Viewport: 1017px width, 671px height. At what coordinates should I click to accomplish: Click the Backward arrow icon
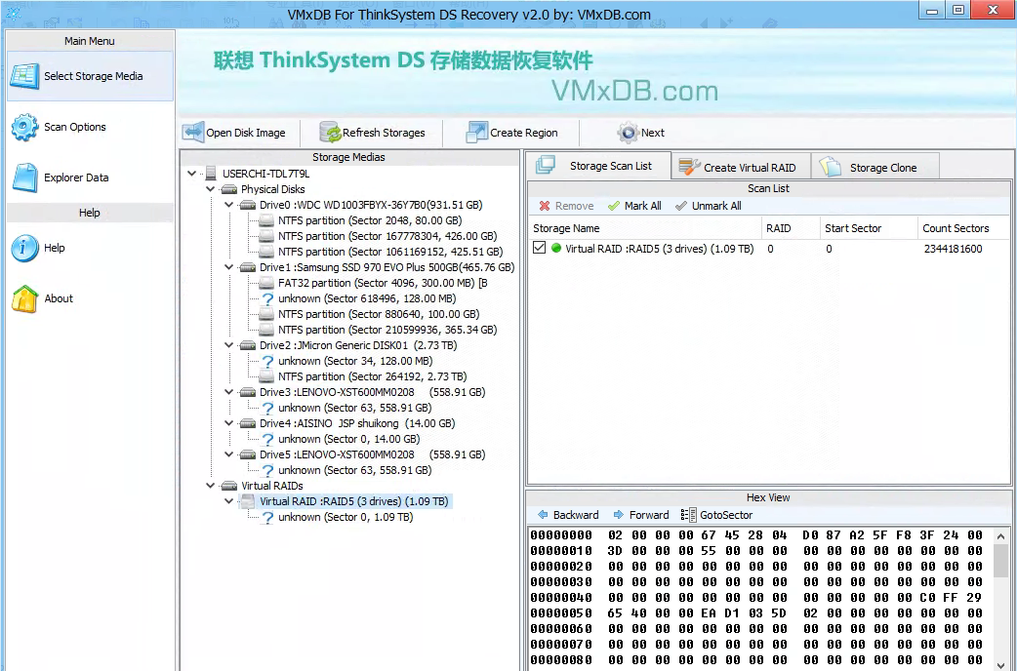click(543, 515)
